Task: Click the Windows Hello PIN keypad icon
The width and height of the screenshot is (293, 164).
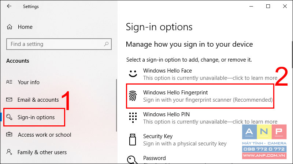Action: pyautogui.click(x=133, y=117)
